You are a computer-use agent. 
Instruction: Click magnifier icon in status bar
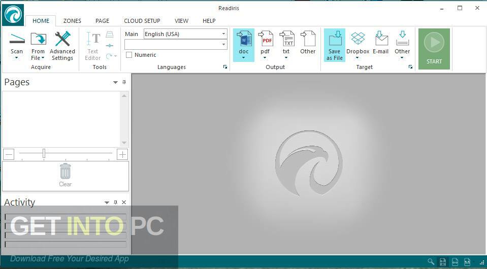pyautogui.click(x=431, y=262)
